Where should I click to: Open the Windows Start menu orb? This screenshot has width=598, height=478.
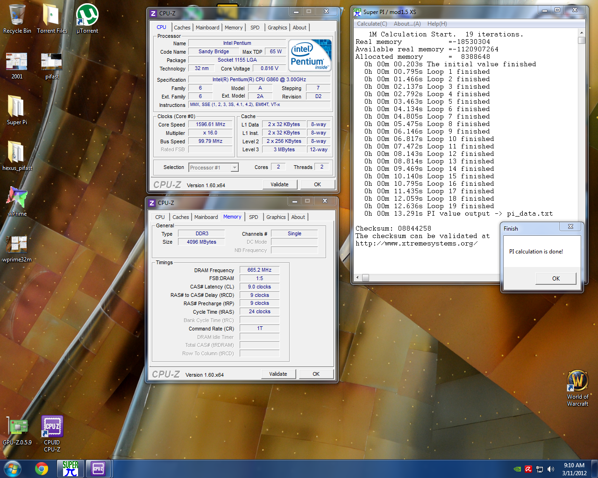pyautogui.click(x=13, y=469)
